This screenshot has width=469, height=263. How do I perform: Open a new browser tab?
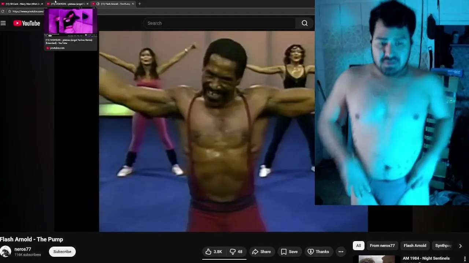140,4
